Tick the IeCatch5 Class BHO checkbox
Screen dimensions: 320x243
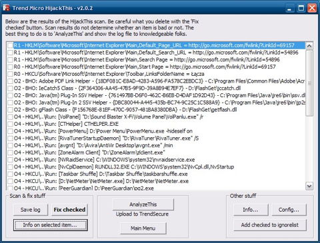[10, 89]
